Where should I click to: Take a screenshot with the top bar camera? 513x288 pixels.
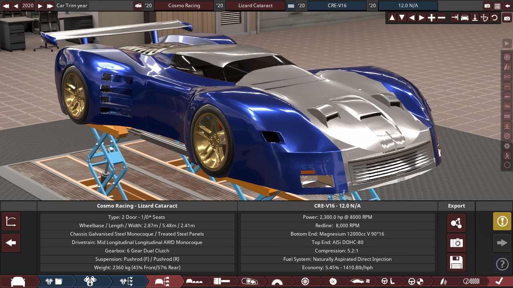[x=487, y=6]
